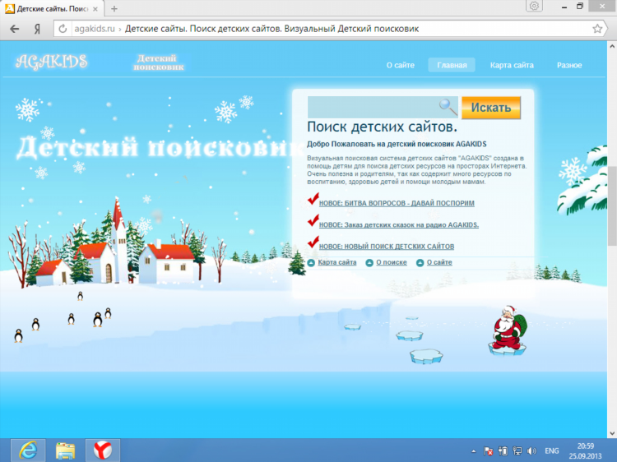Image resolution: width=617 pixels, height=462 pixels.
Task: Open Internet Explorer from the taskbar
Action: pyautogui.click(x=28, y=450)
